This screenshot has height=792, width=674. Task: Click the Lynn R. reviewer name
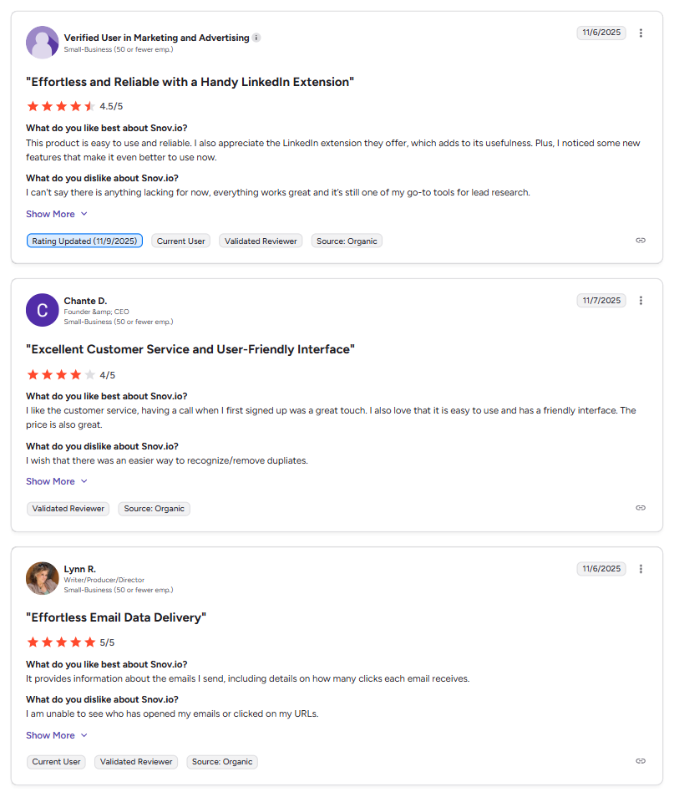79,569
